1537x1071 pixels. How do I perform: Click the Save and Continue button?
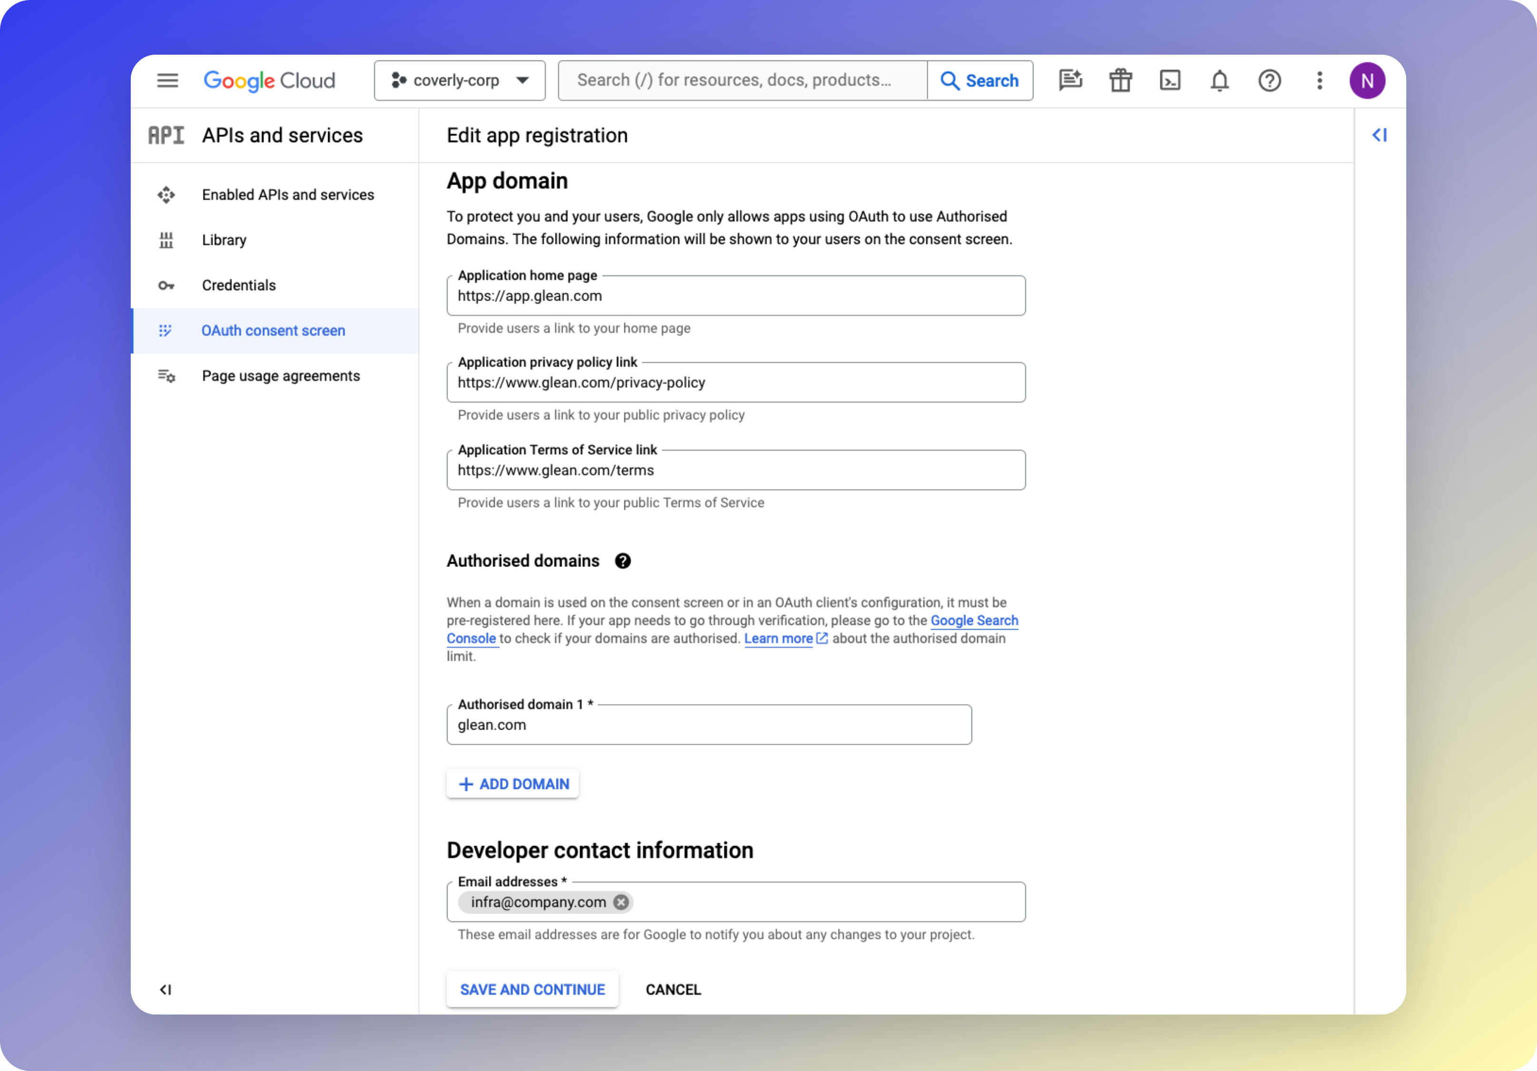(532, 989)
